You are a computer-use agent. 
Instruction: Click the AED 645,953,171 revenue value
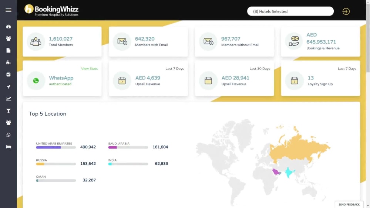(321, 38)
